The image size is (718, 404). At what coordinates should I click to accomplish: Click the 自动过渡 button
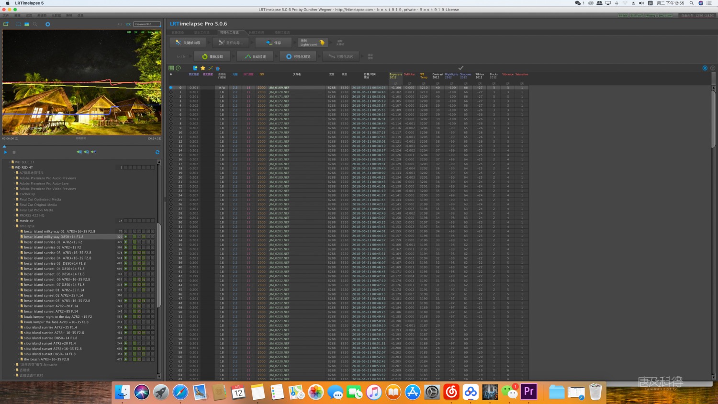coord(255,56)
